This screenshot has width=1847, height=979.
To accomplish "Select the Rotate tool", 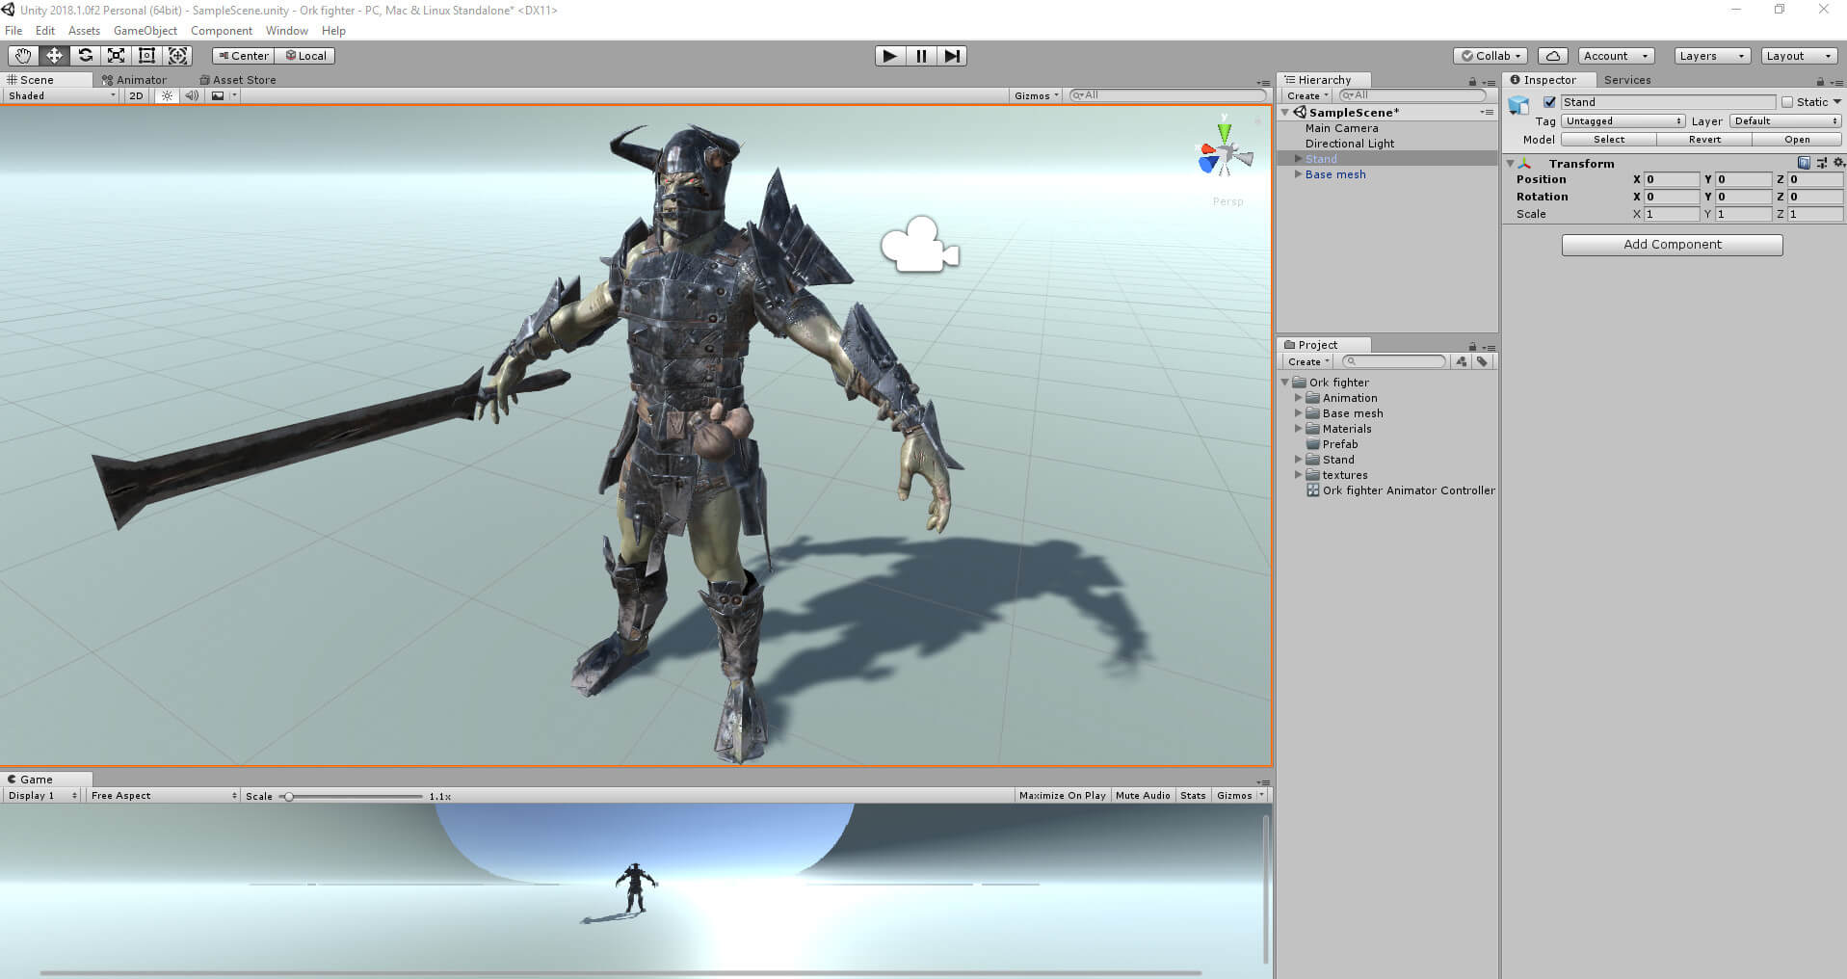I will tap(85, 56).
